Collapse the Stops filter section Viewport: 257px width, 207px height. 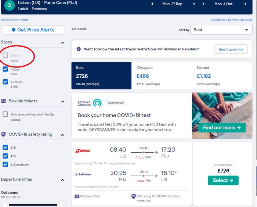(x=62, y=43)
